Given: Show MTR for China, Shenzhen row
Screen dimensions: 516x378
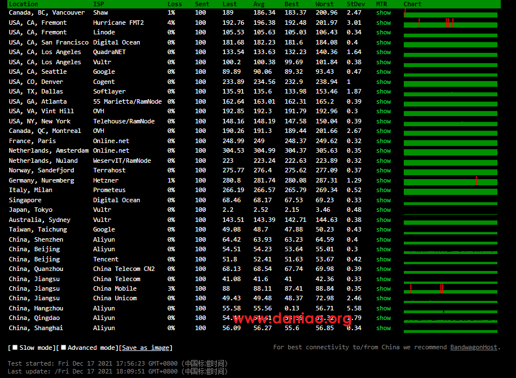Looking at the screenshot, I should pyautogui.click(x=383, y=239).
